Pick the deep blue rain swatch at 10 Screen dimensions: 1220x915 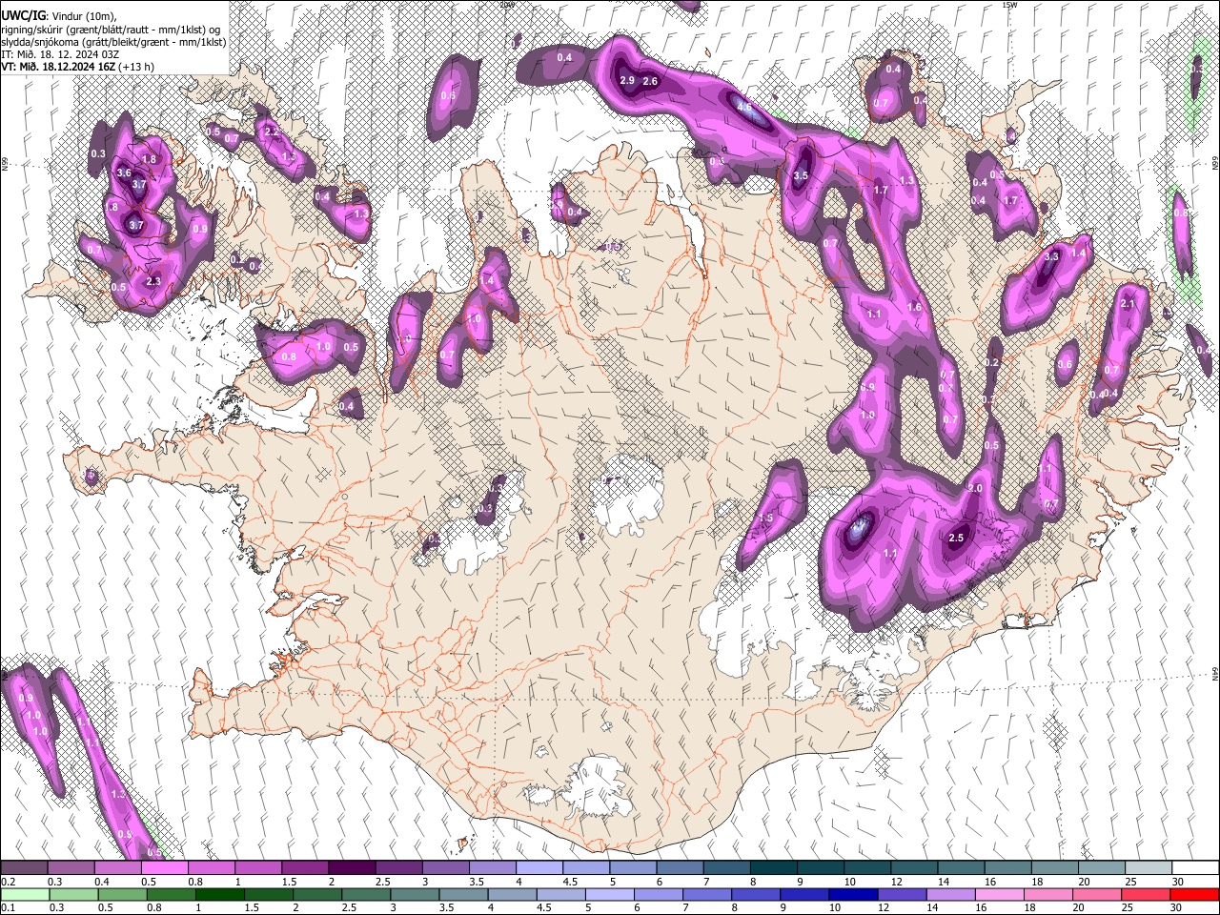pyautogui.click(x=855, y=894)
